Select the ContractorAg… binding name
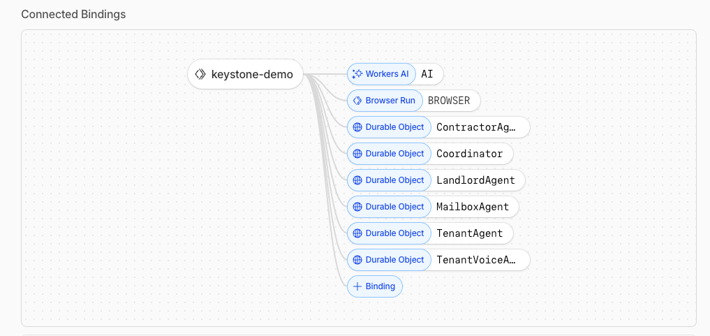Screen dimensions: 710x336 pyautogui.click(x=476, y=127)
